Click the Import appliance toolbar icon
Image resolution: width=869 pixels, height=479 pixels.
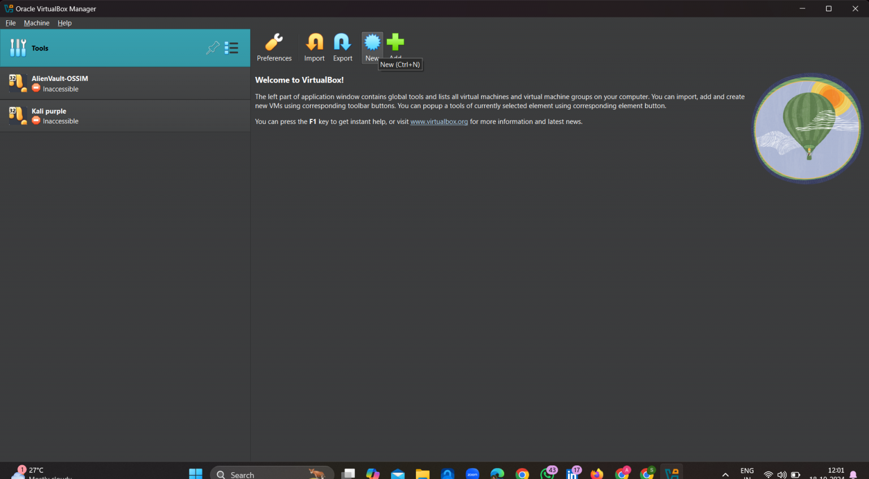point(314,48)
